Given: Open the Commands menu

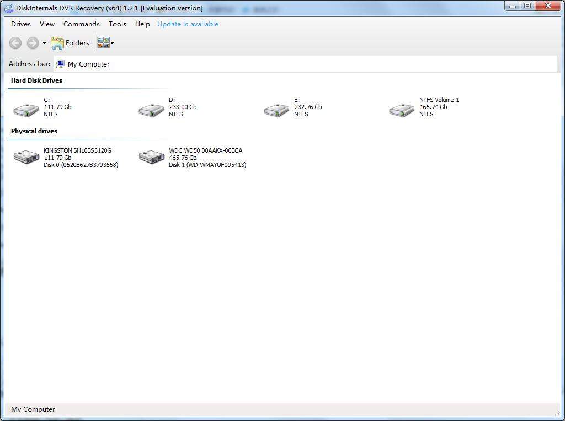Looking at the screenshot, I should point(81,24).
